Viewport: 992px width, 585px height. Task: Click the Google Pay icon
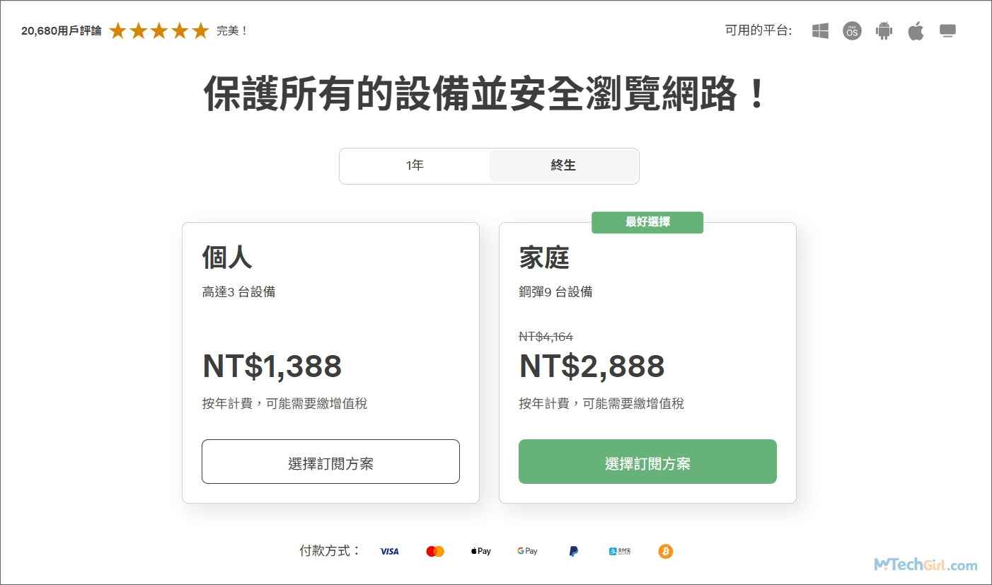click(x=527, y=551)
